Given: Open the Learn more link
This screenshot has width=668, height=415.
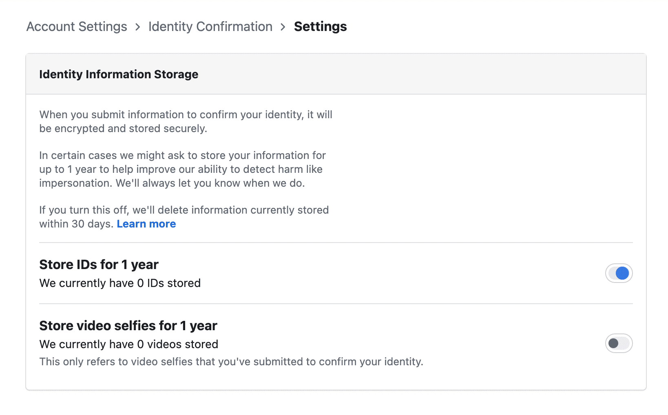Looking at the screenshot, I should coord(146,224).
